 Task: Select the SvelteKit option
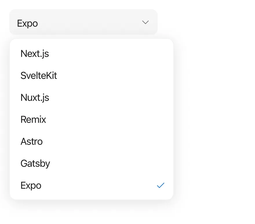[92, 76]
